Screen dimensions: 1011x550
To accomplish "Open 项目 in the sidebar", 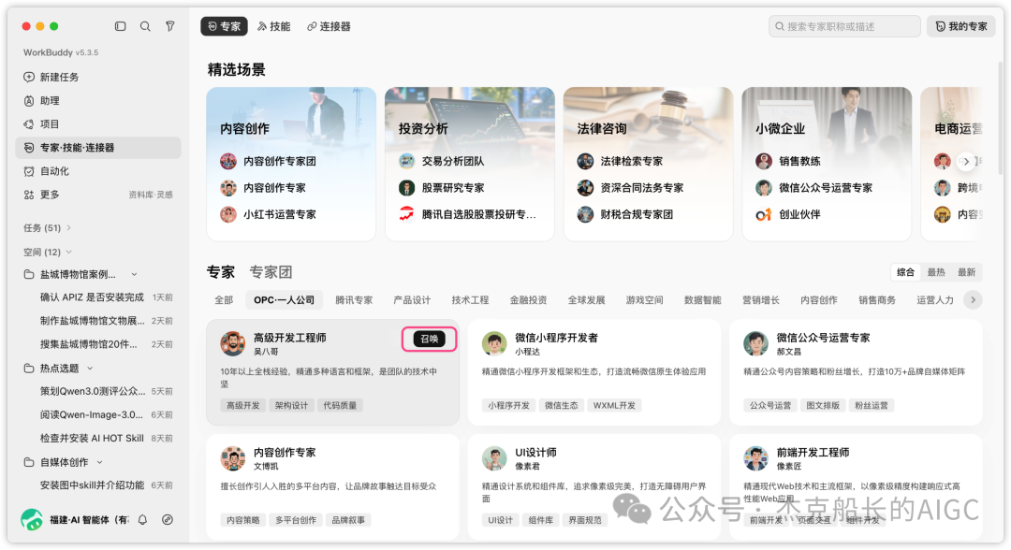I will (98, 124).
